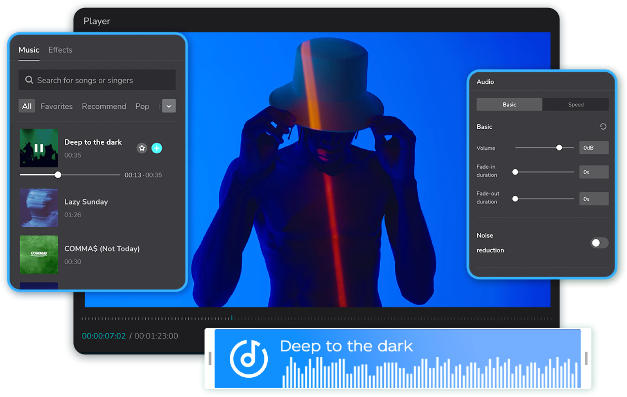Click the left trim handle of audio clip
The image size is (627, 397).
click(210, 358)
